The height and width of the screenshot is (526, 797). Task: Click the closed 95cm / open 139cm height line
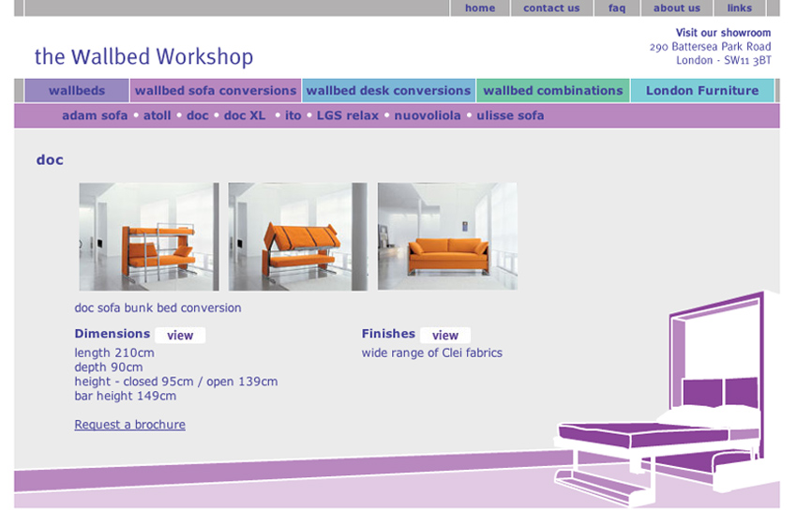[176, 382]
